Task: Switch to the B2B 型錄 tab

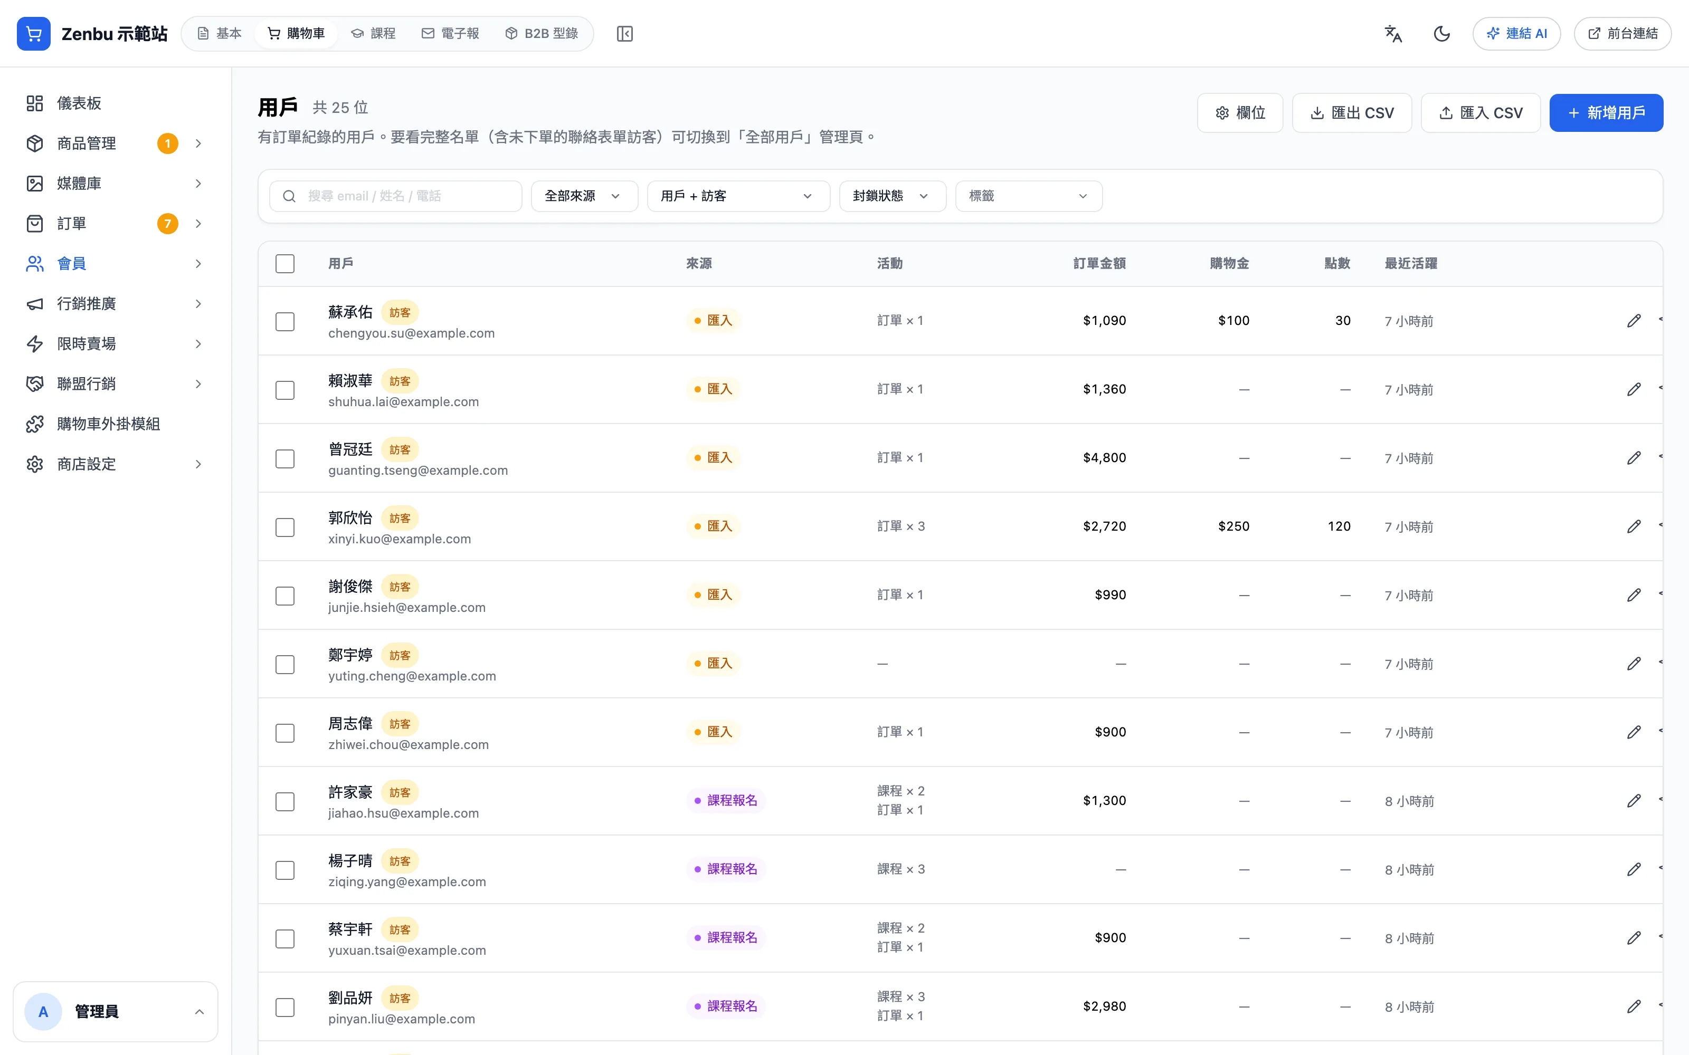Action: (x=542, y=33)
